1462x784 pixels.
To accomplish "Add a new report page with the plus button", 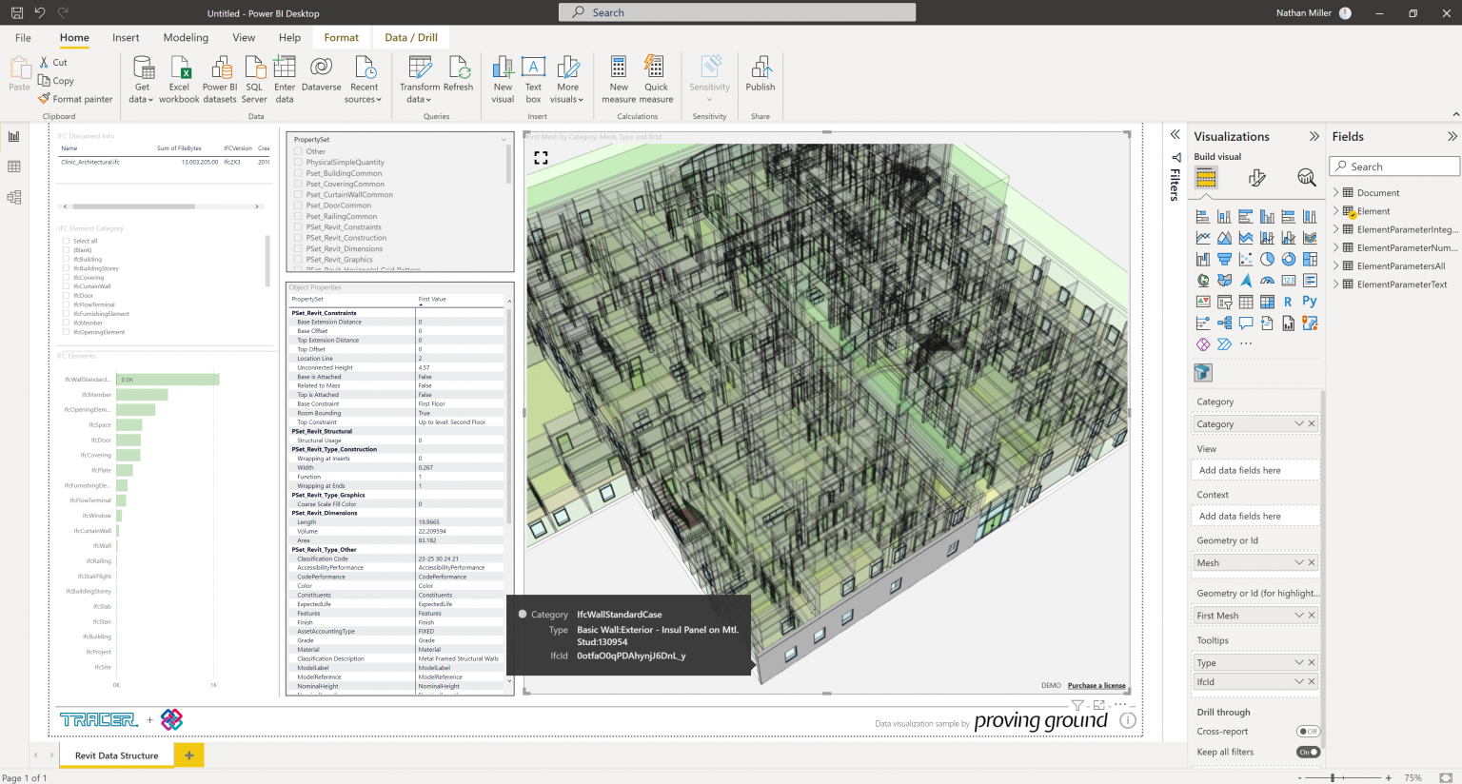I will (188, 754).
